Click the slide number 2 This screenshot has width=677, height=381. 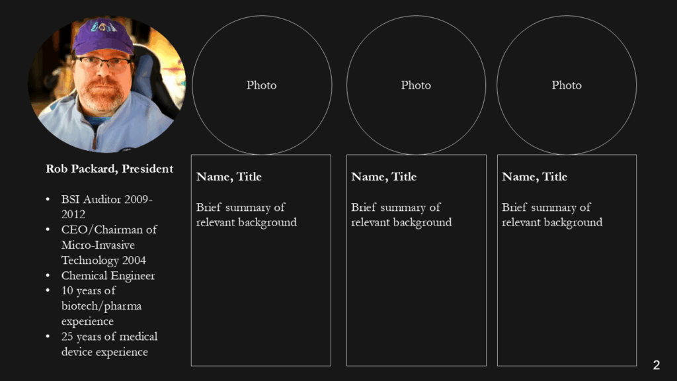pyautogui.click(x=656, y=365)
